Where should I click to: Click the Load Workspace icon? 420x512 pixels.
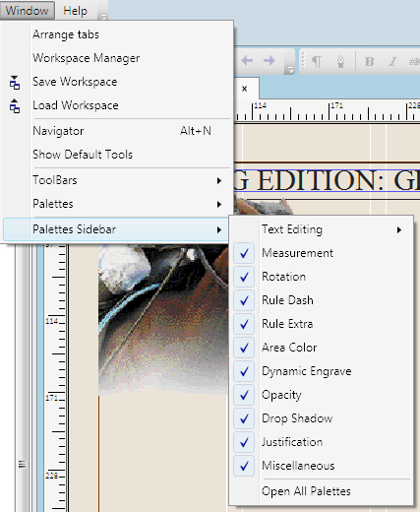click(x=15, y=105)
